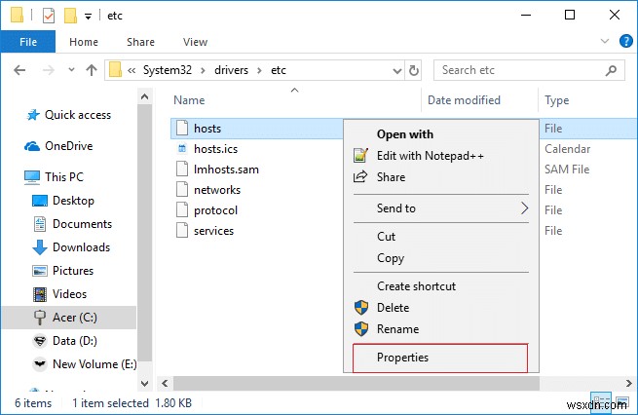Click the Calendar type cell for hosts.ics
Screen dimensions: 638x415
coord(567,149)
